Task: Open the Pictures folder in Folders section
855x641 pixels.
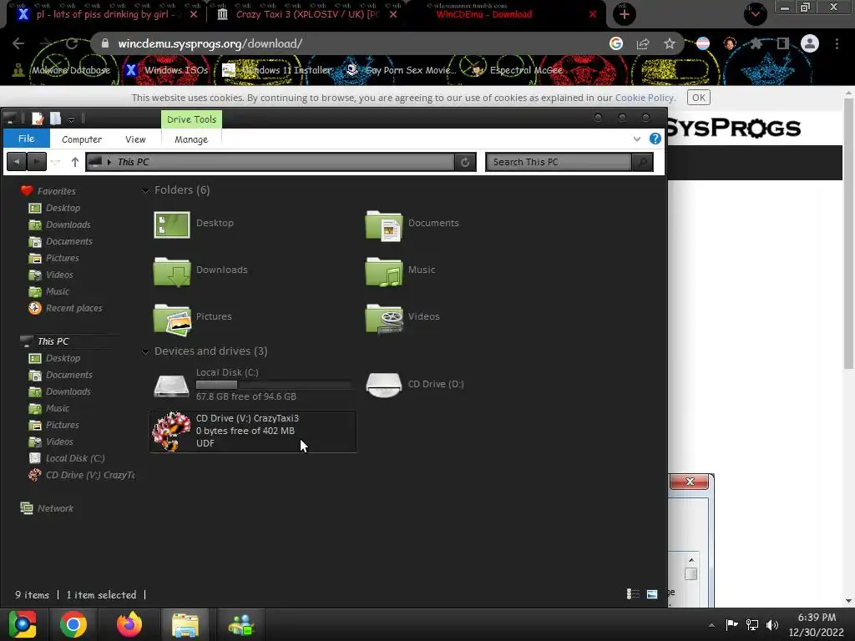Action: [x=193, y=318]
